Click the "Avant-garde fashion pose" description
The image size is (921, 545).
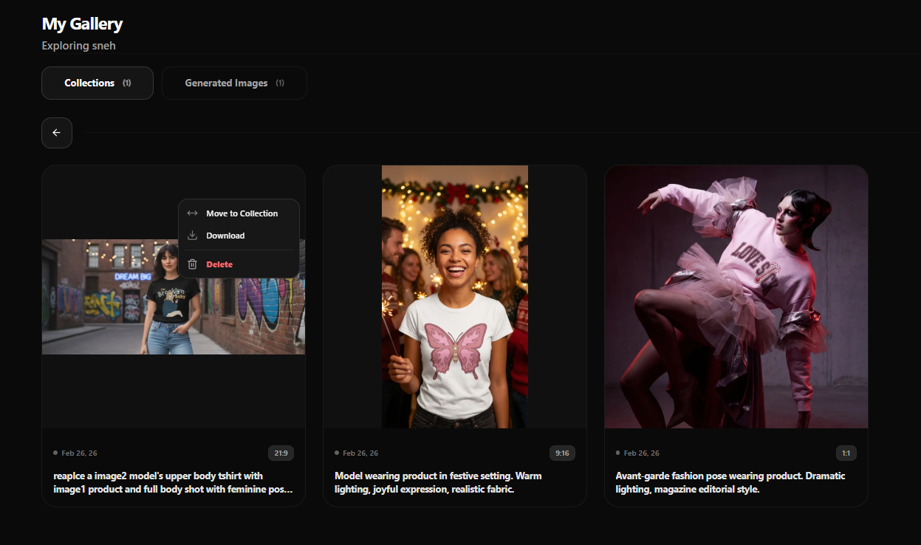click(730, 482)
